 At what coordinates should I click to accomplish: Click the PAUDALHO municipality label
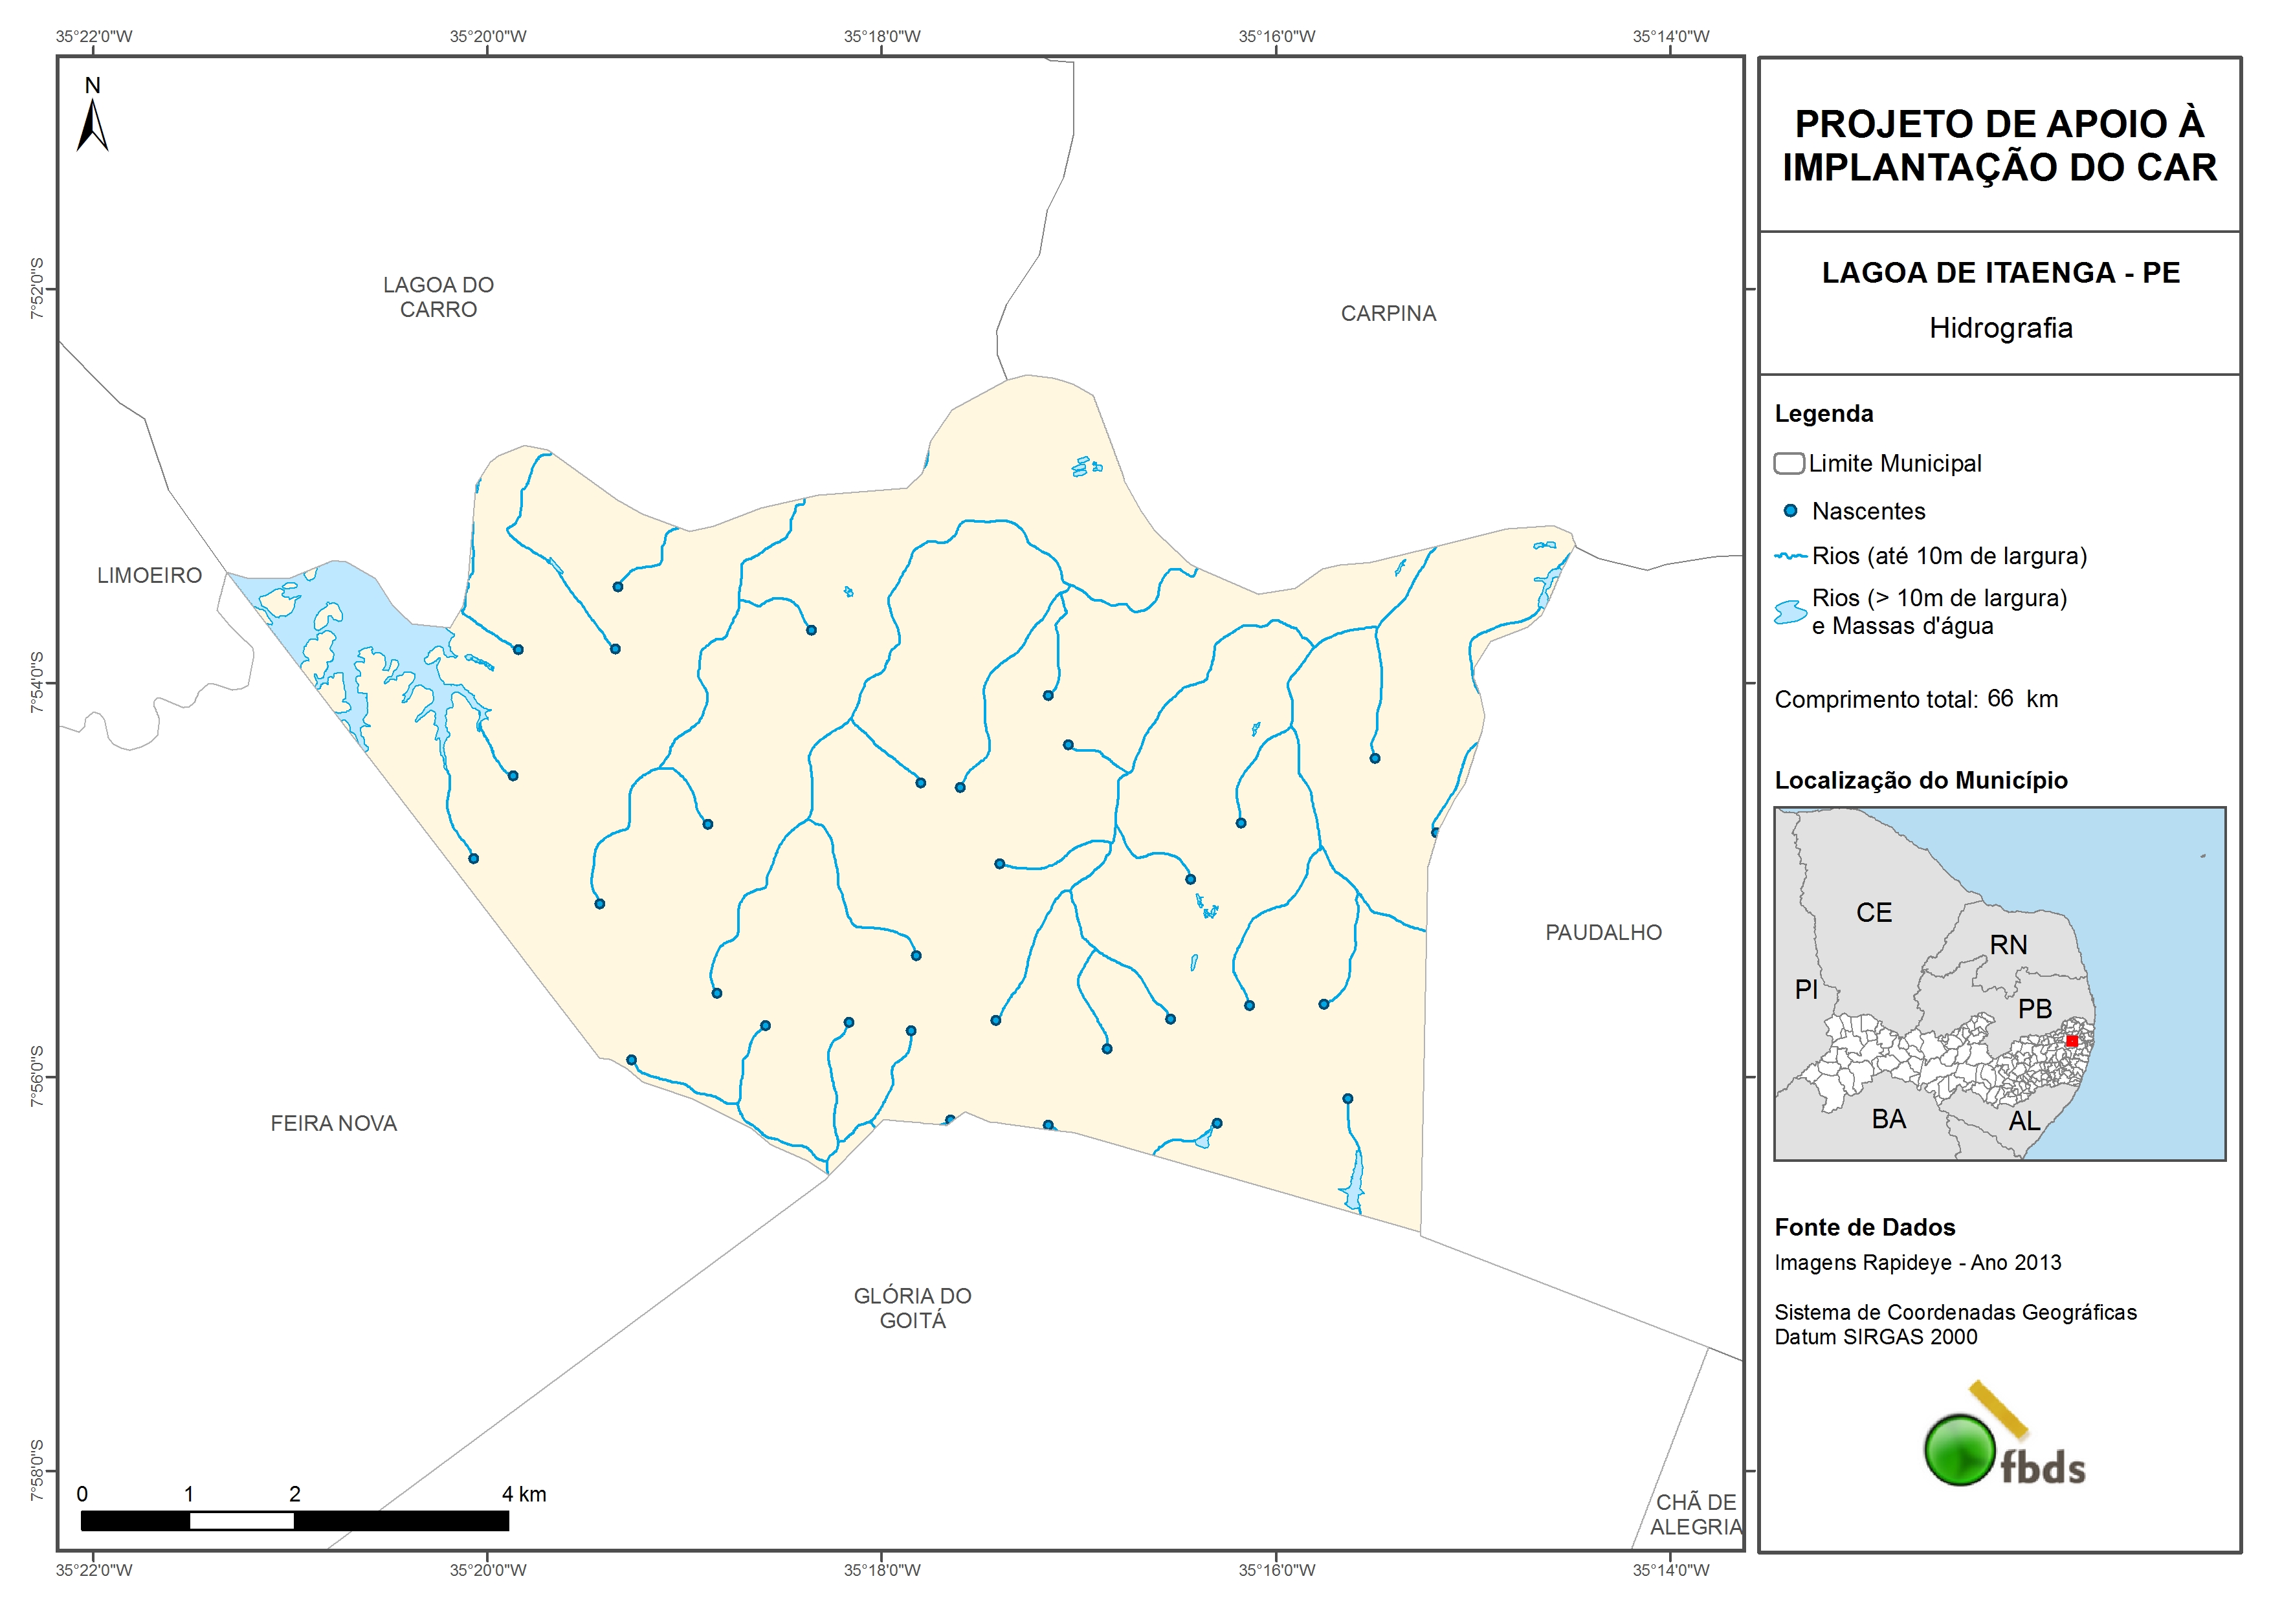[1603, 933]
